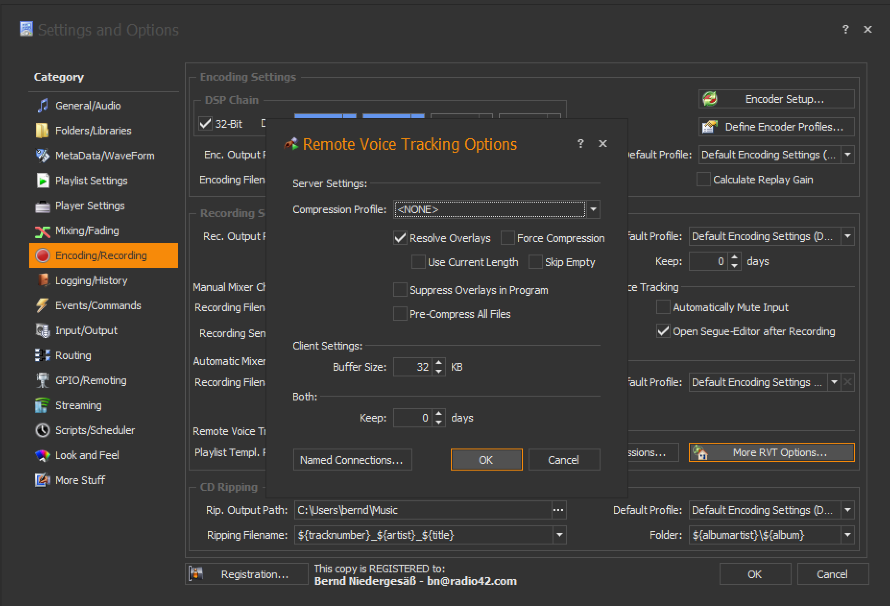Open the GPIO/Remoting category
Viewport: 890px width, 606px height.
91,380
